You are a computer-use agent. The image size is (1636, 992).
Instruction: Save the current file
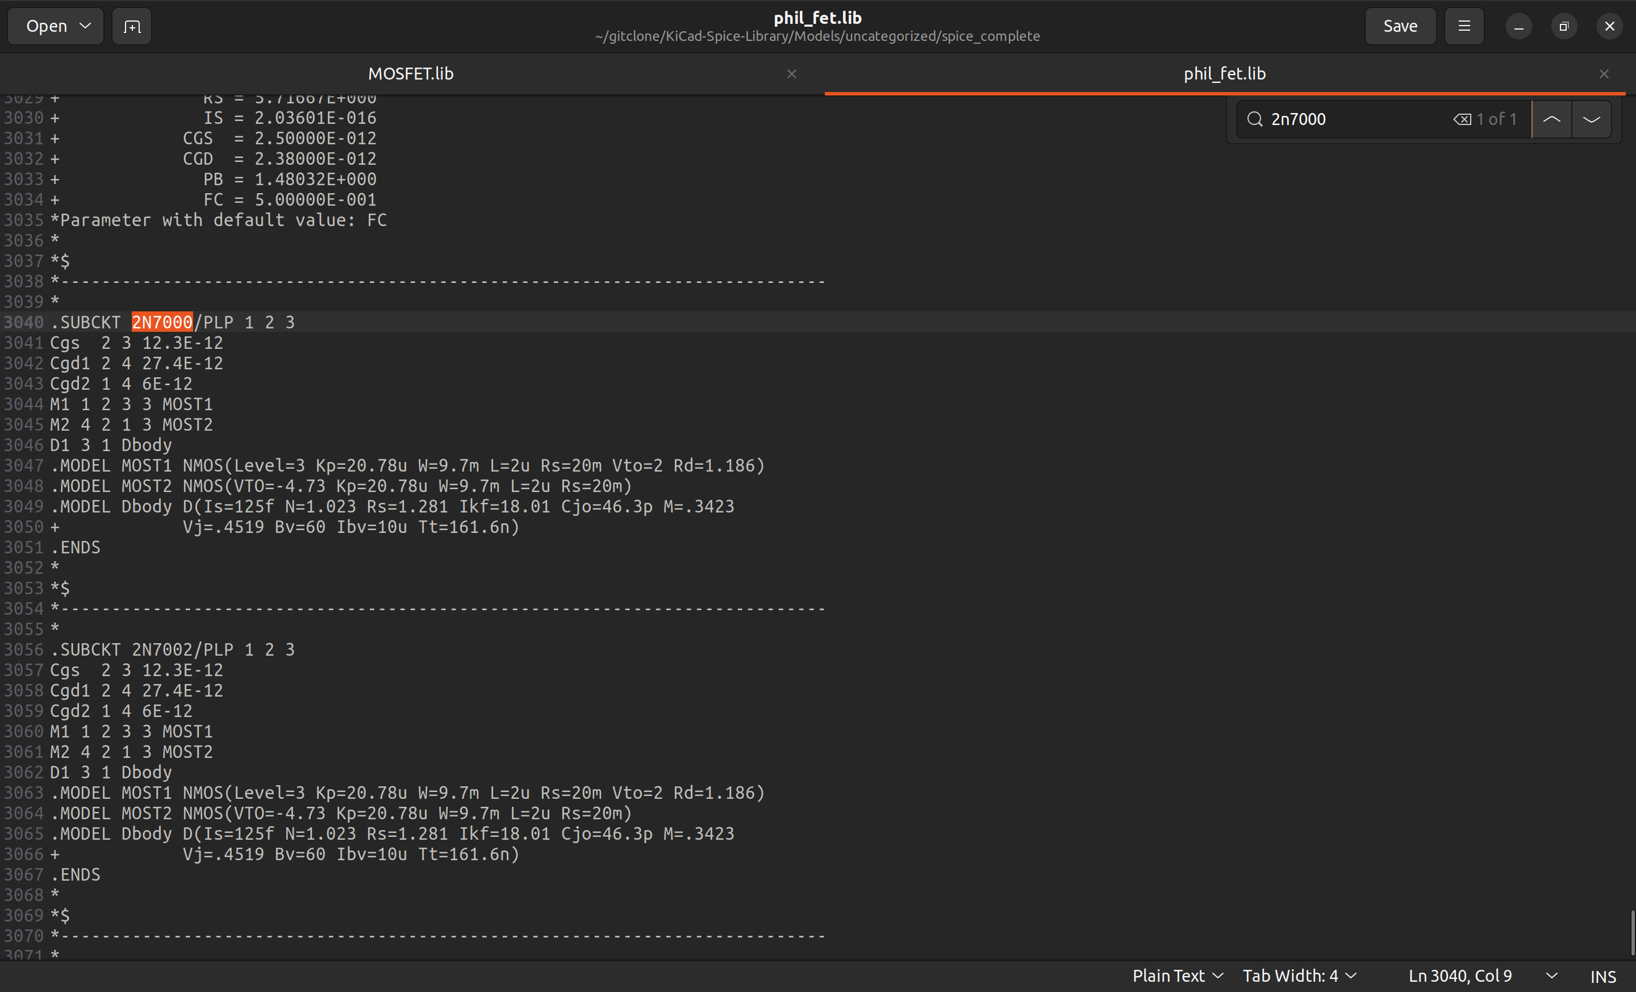1400,27
